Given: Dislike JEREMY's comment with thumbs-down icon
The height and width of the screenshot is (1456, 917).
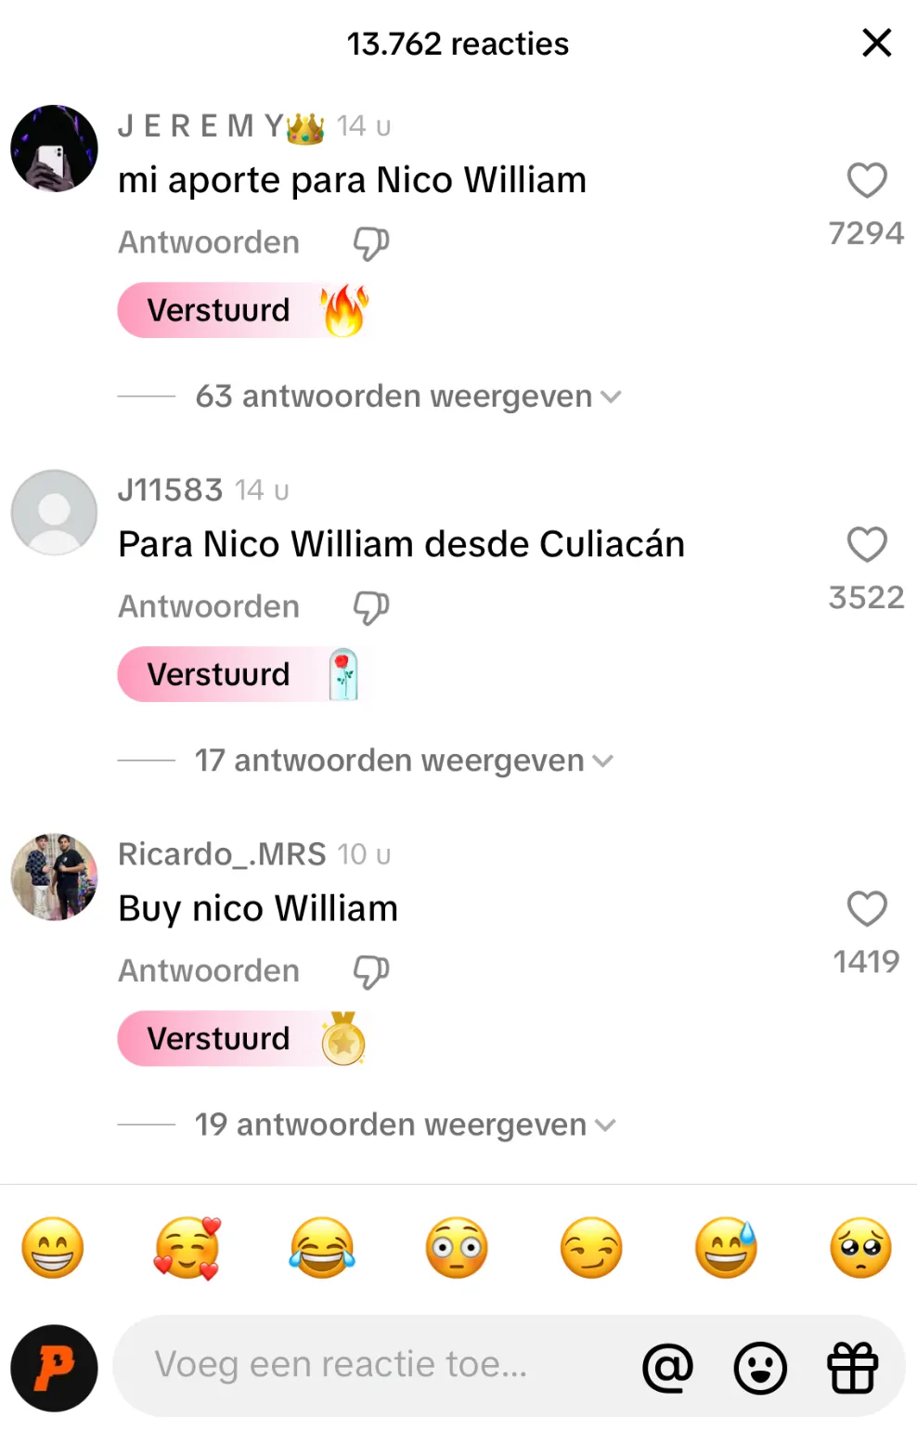Looking at the screenshot, I should [x=370, y=243].
